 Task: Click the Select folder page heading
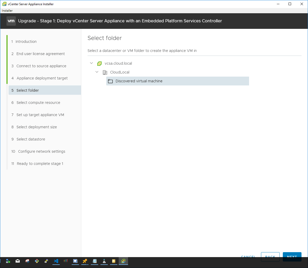[105, 38]
